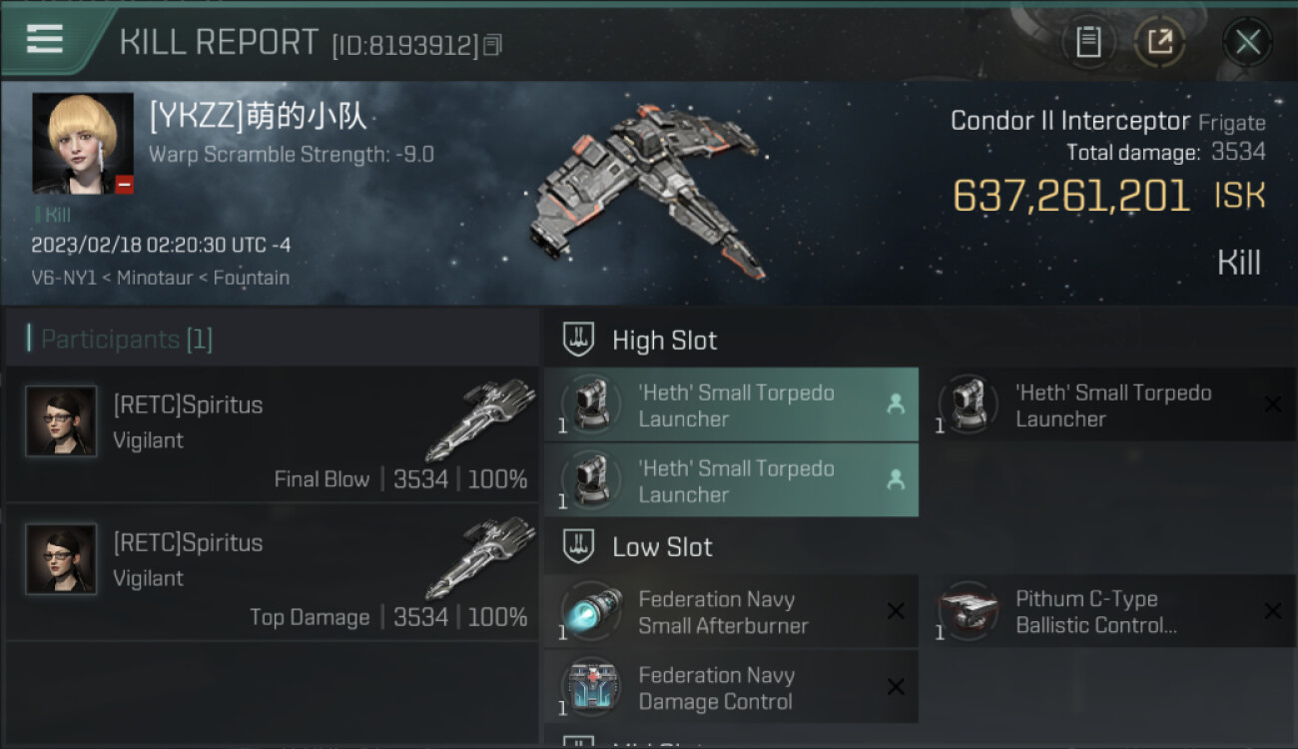
Task: Close the Kill Report window
Action: [x=1247, y=42]
